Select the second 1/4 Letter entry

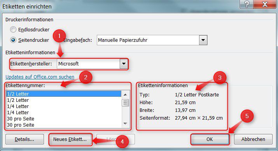click(x=64, y=113)
